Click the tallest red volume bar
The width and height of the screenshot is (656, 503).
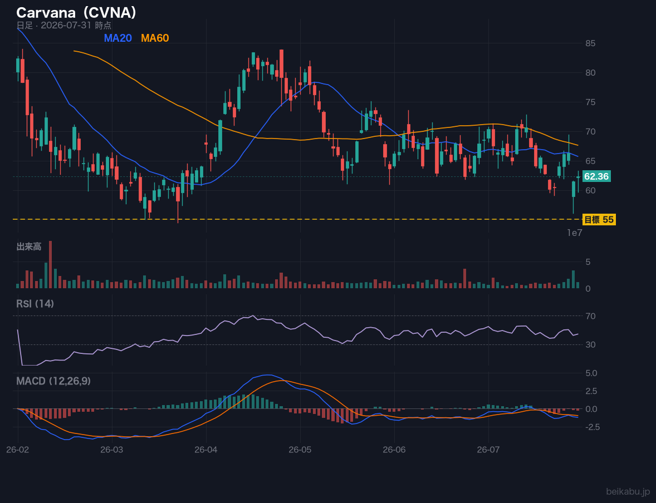[51, 265]
